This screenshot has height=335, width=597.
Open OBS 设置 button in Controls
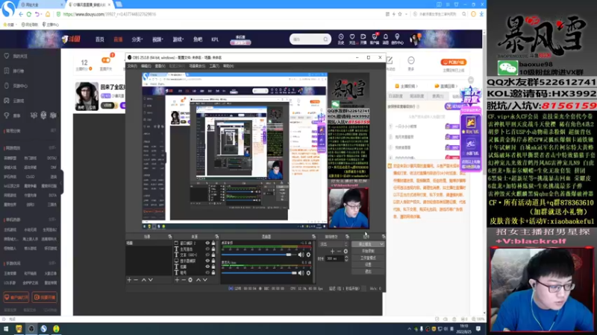(x=368, y=265)
